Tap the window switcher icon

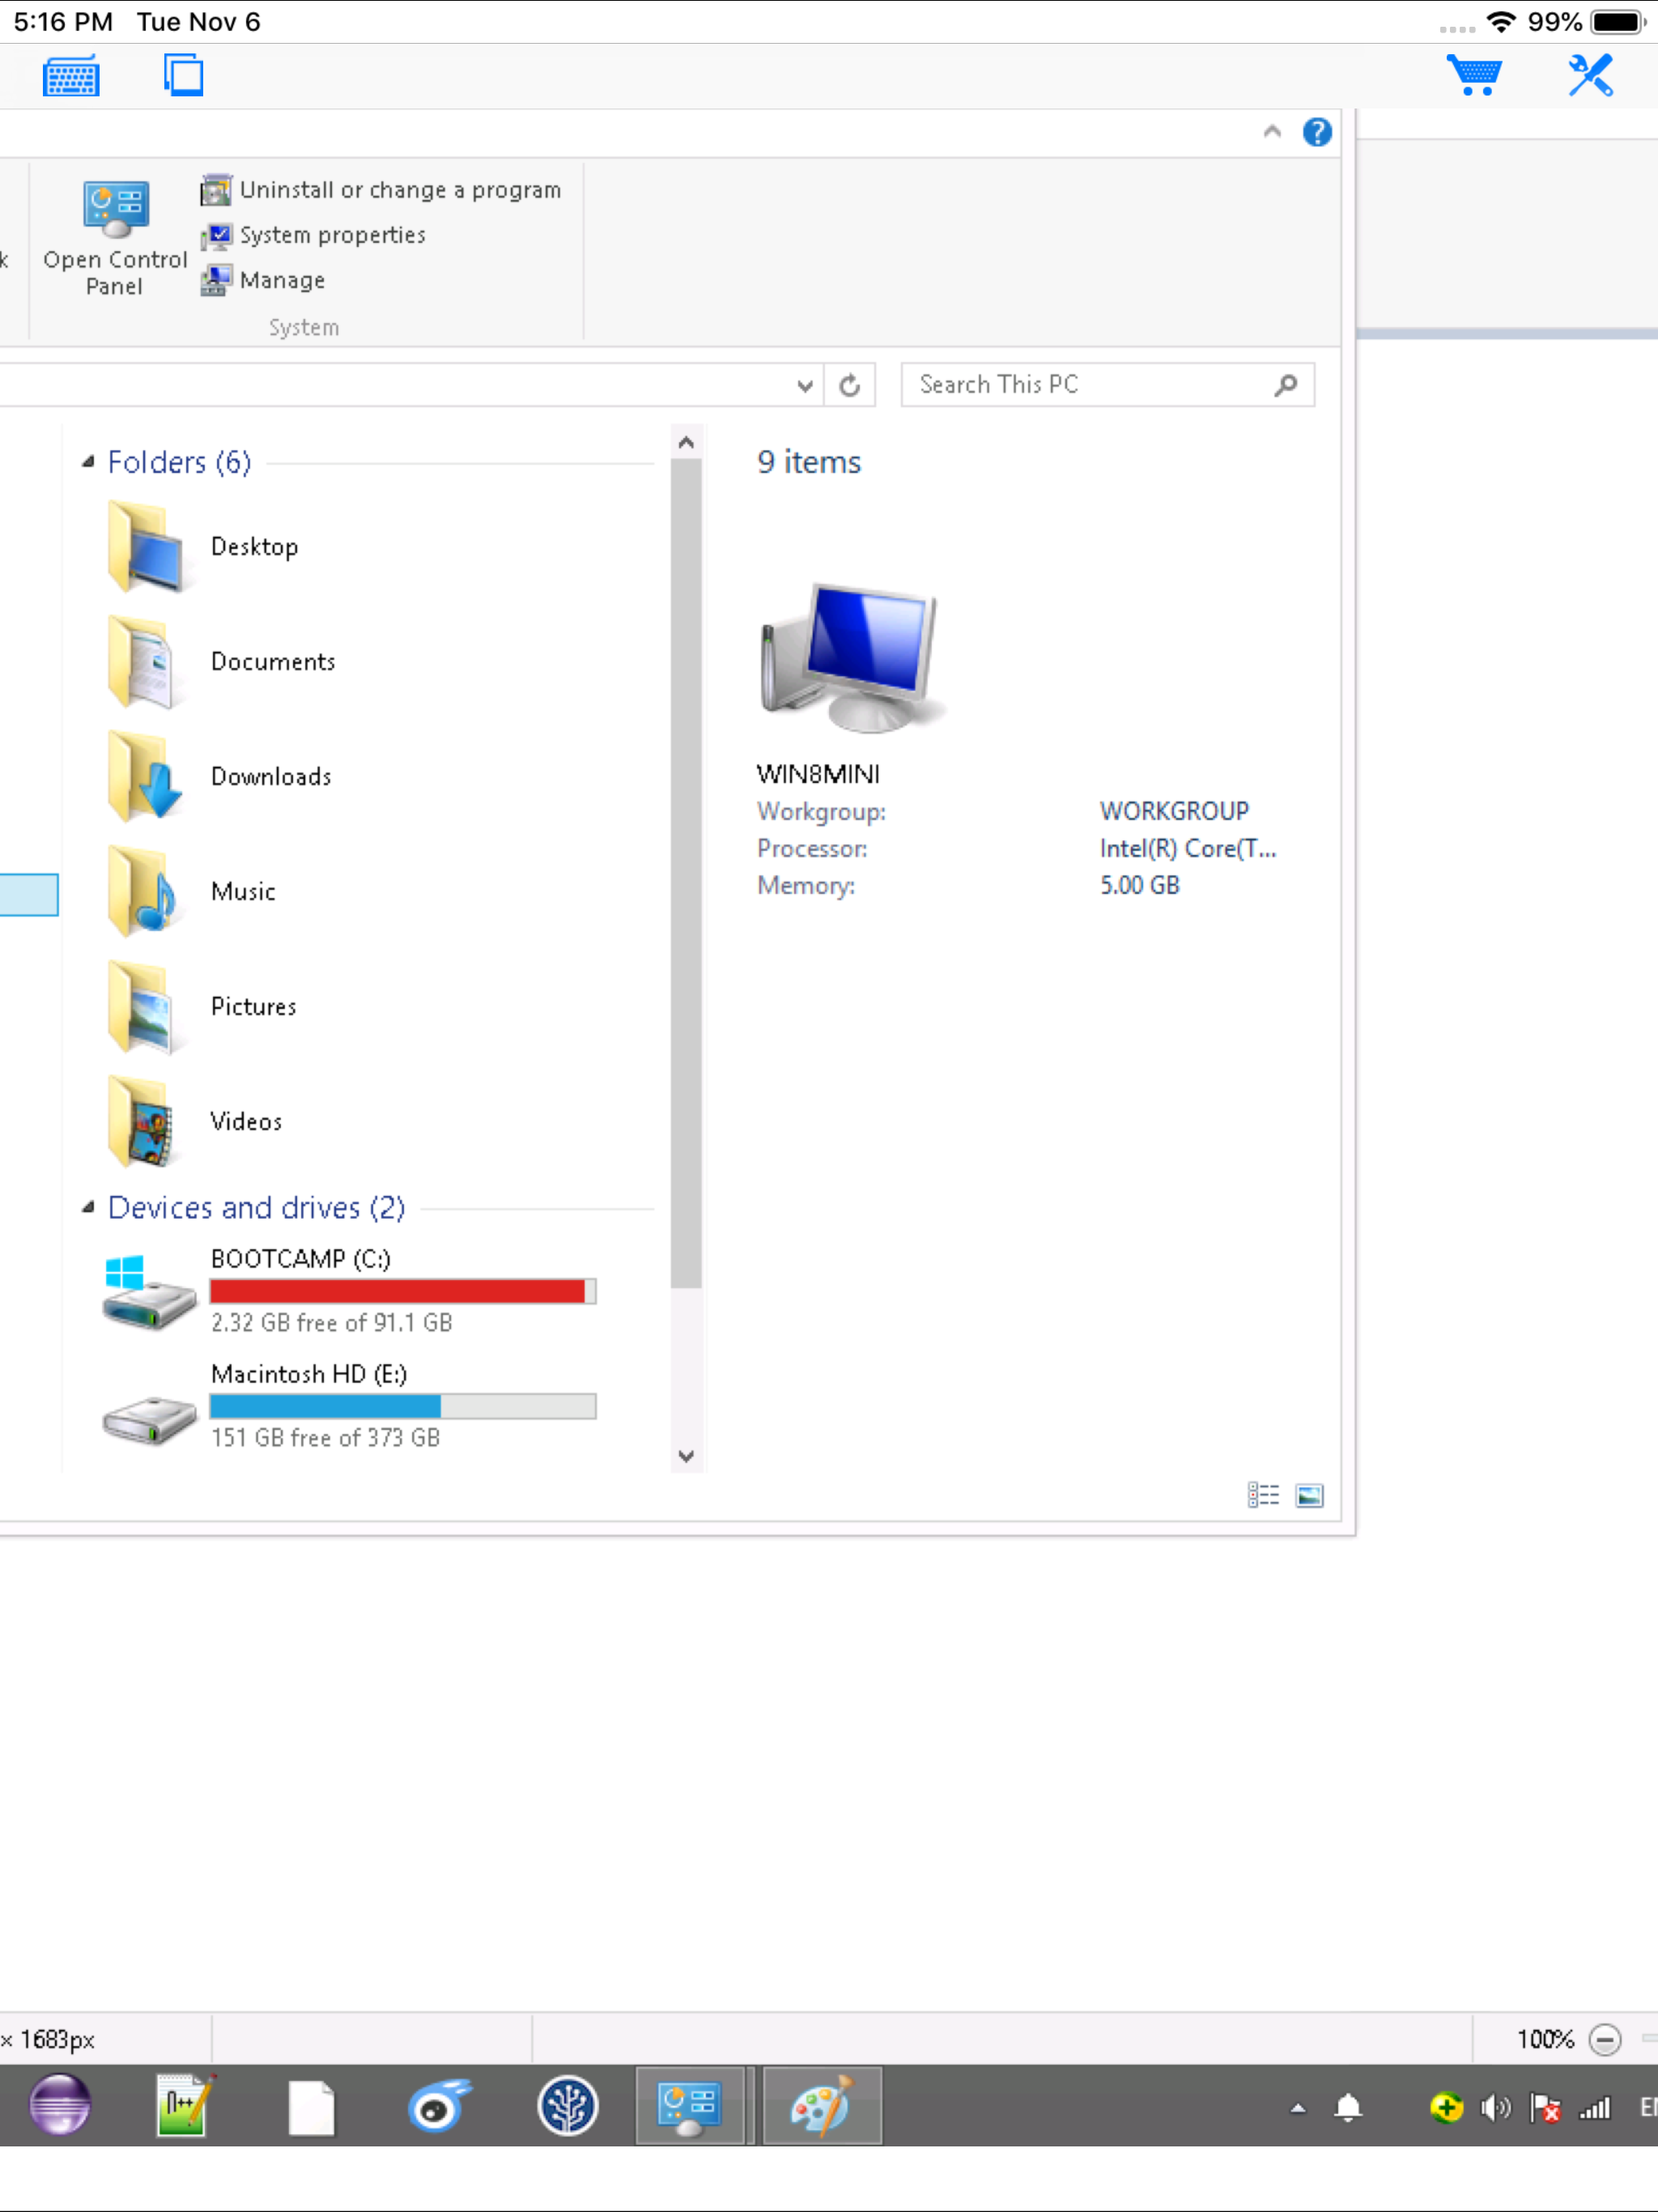(x=183, y=76)
